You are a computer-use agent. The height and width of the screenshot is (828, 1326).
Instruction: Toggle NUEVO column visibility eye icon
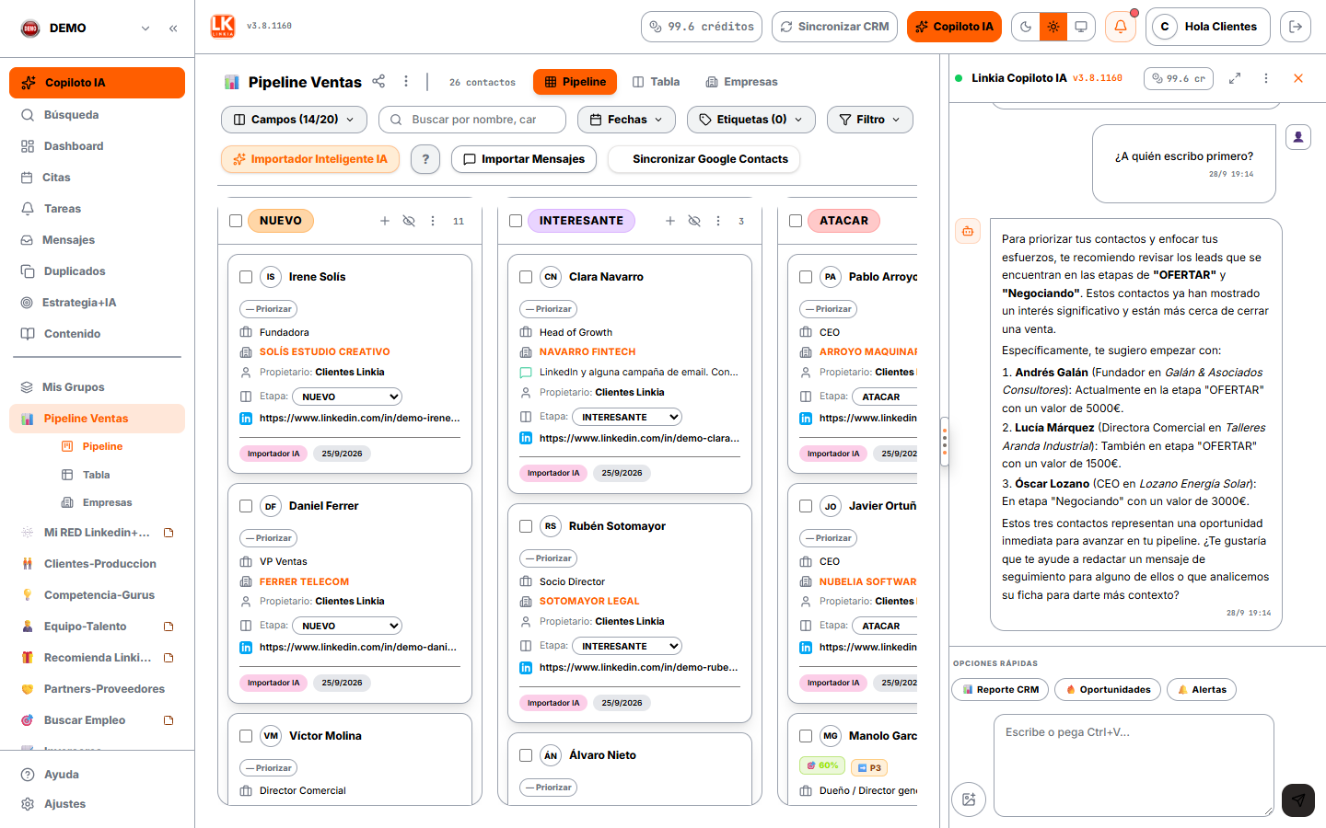(x=409, y=221)
